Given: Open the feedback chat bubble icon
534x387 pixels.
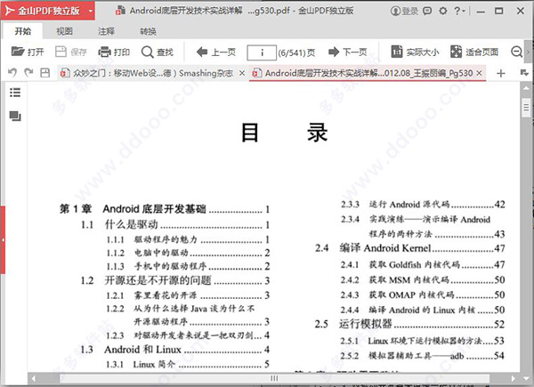Looking at the screenshot, I should click(x=427, y=11).
